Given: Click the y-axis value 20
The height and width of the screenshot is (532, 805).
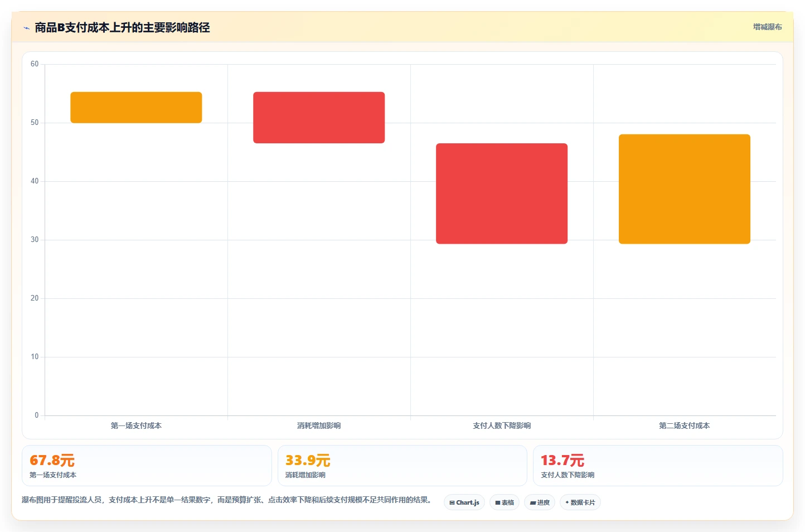Looking at the screenshot, I should tap(35, 298).
